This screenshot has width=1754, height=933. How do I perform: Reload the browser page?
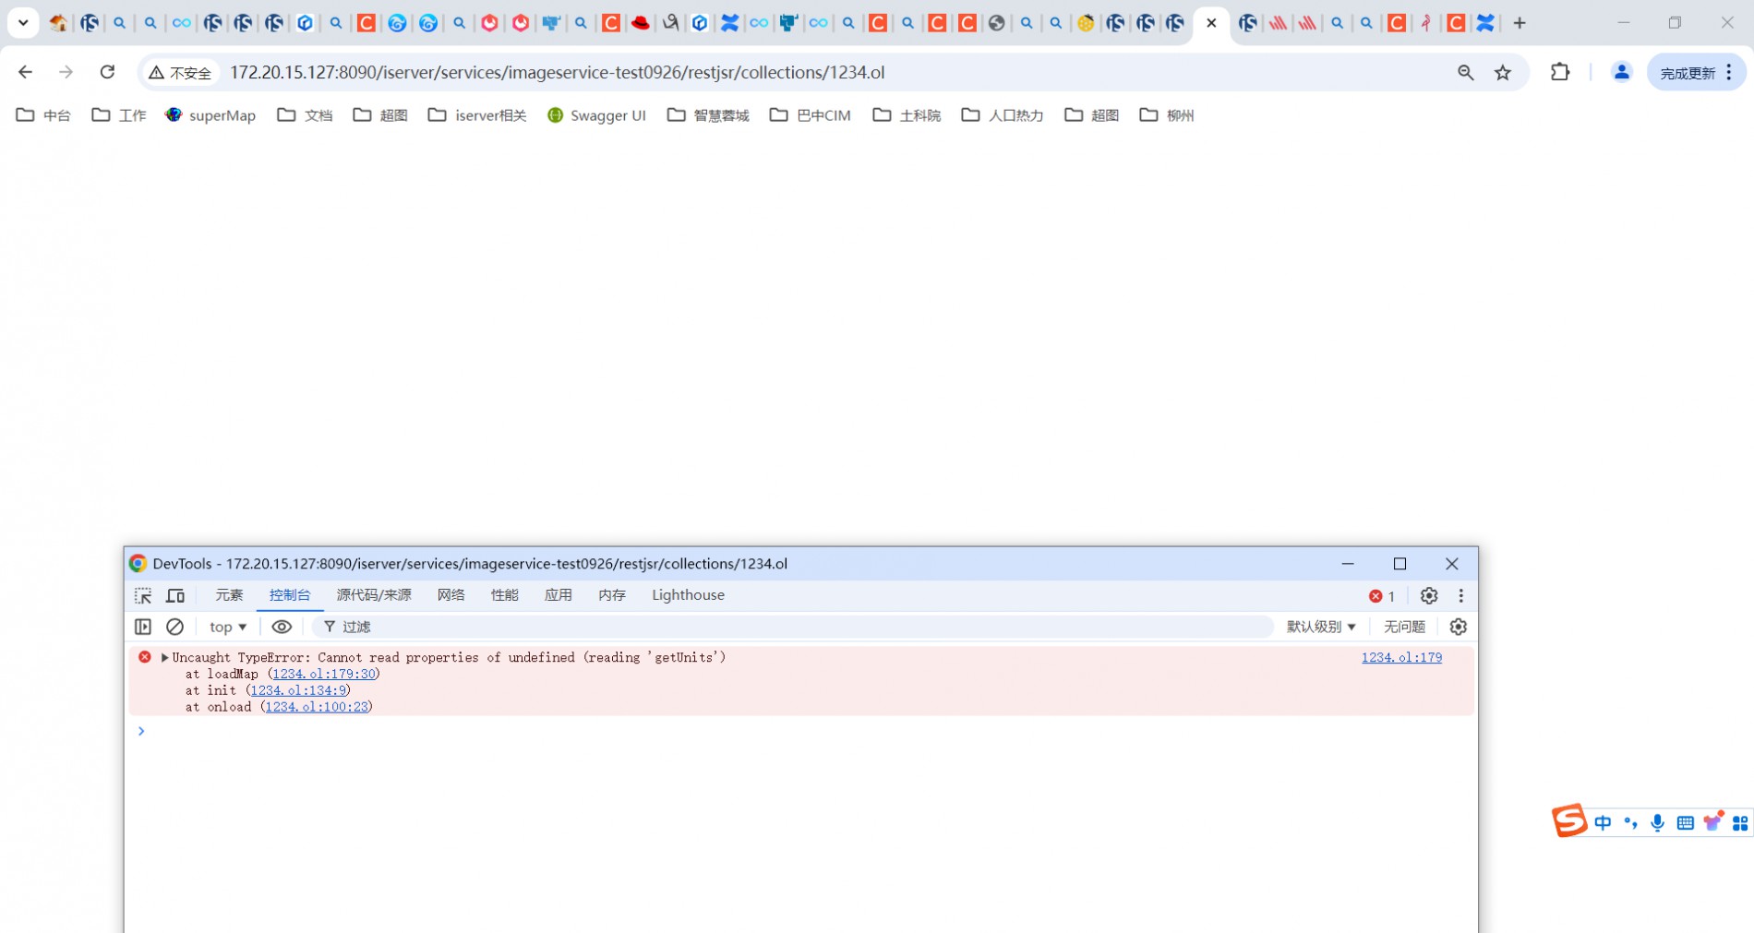(x=107, y=72)
